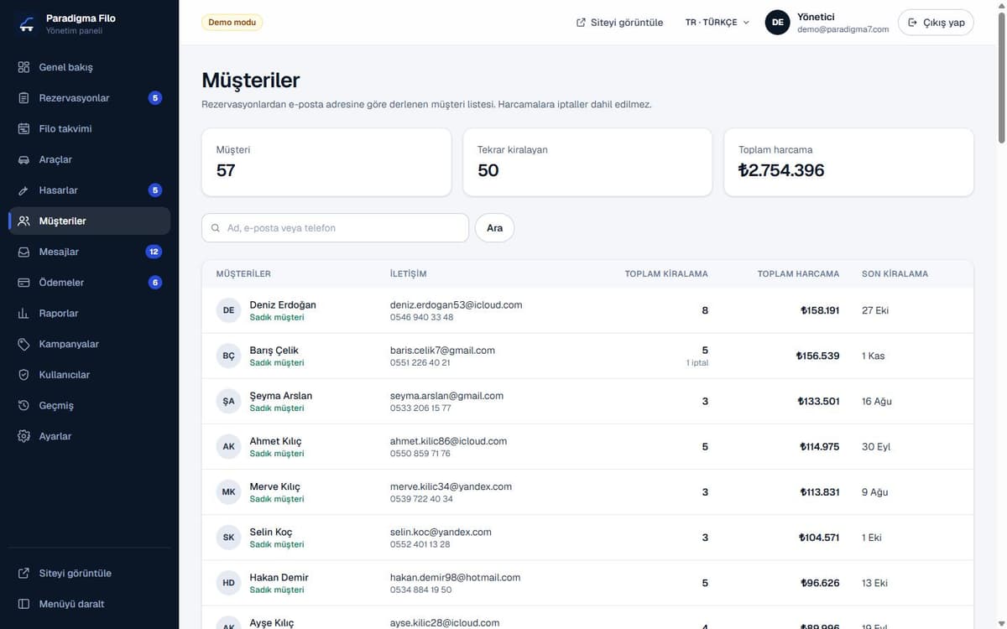Select Filo takvimi from the sidebar
Screen dimensions: 1007x629
(90, 129)
